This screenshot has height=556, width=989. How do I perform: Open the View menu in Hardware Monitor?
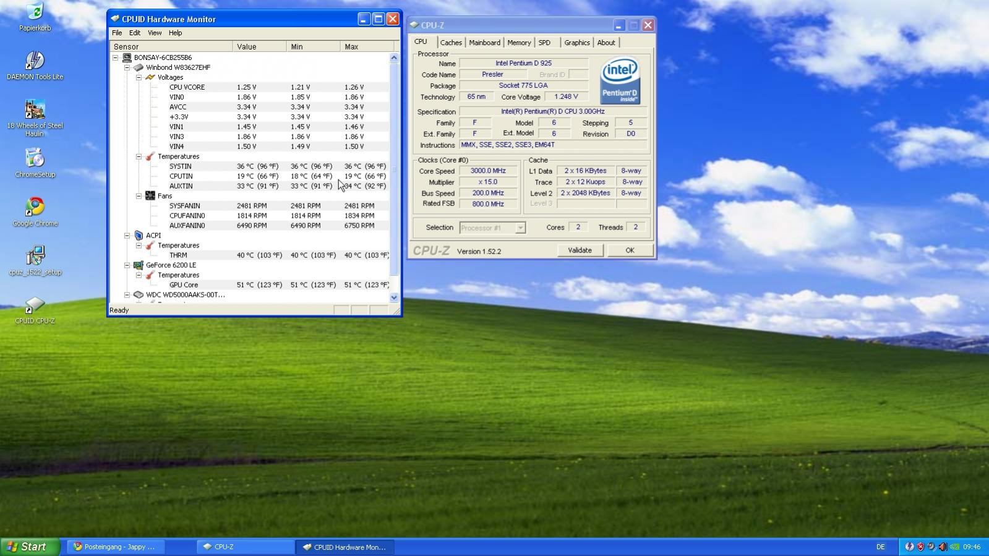(155, 33)
